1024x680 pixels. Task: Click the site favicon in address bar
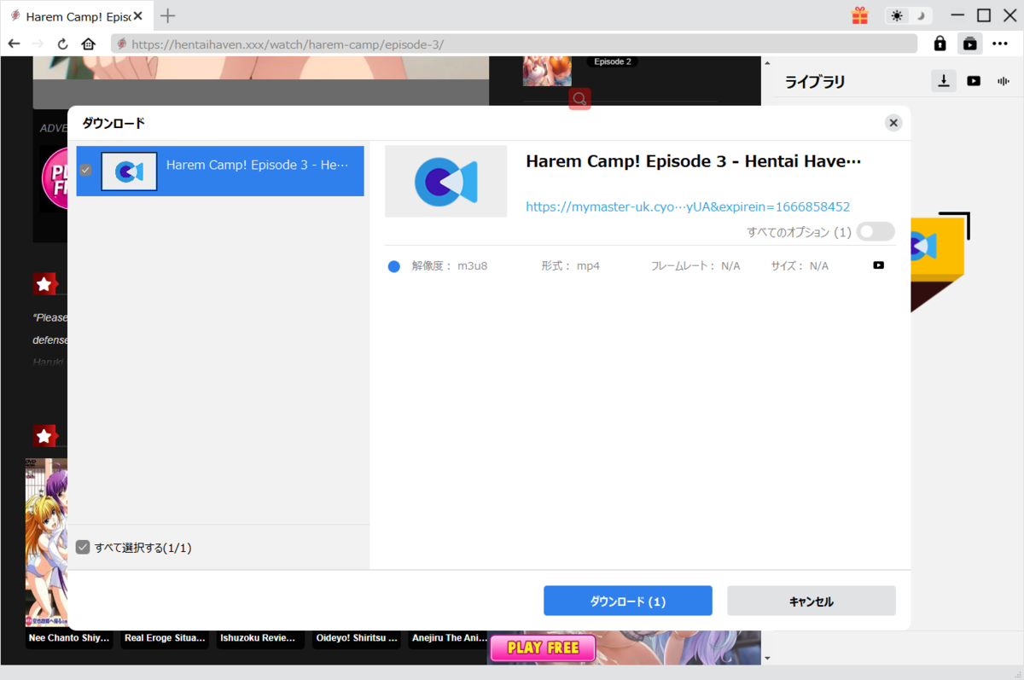pos(122,44)
